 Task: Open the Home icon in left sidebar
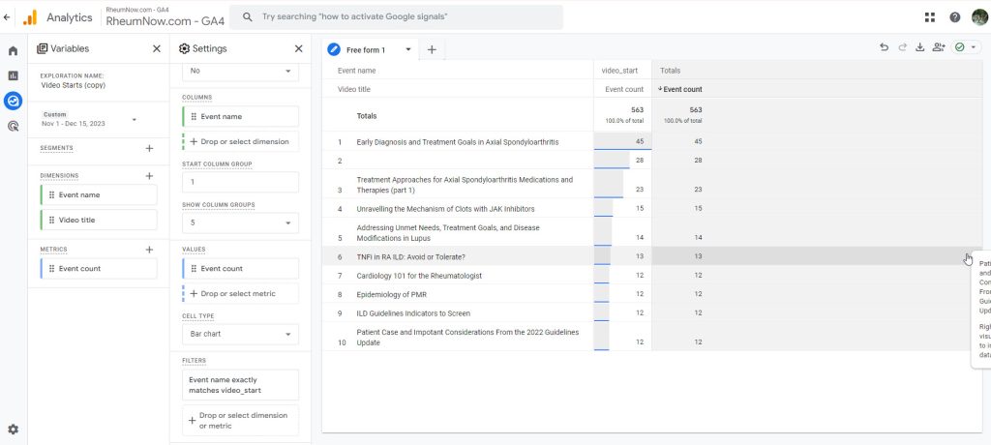coord(14,50)
